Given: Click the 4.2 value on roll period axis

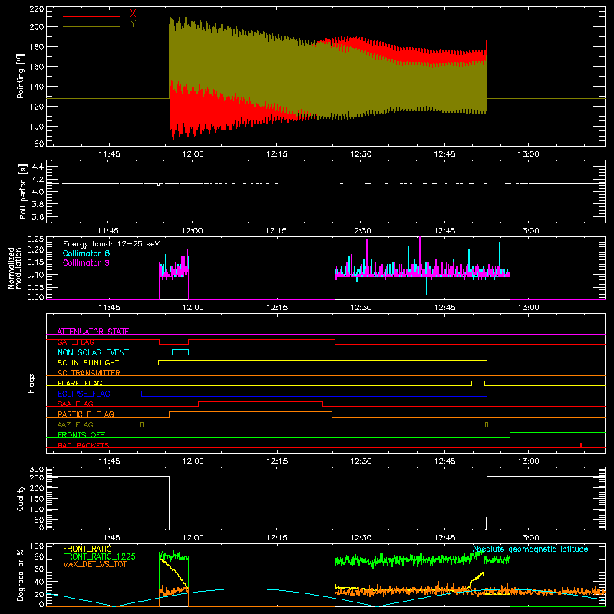Looking at the screenshot, I should tap(38, 180).
